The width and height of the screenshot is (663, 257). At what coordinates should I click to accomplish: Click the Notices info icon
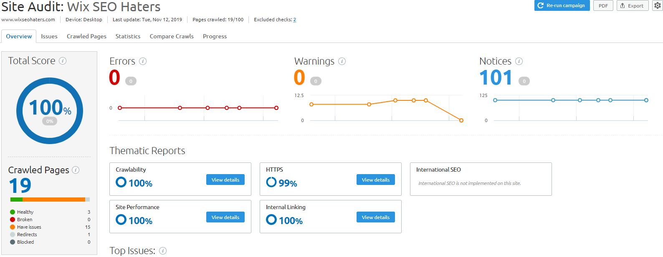(x=519, y=61)
